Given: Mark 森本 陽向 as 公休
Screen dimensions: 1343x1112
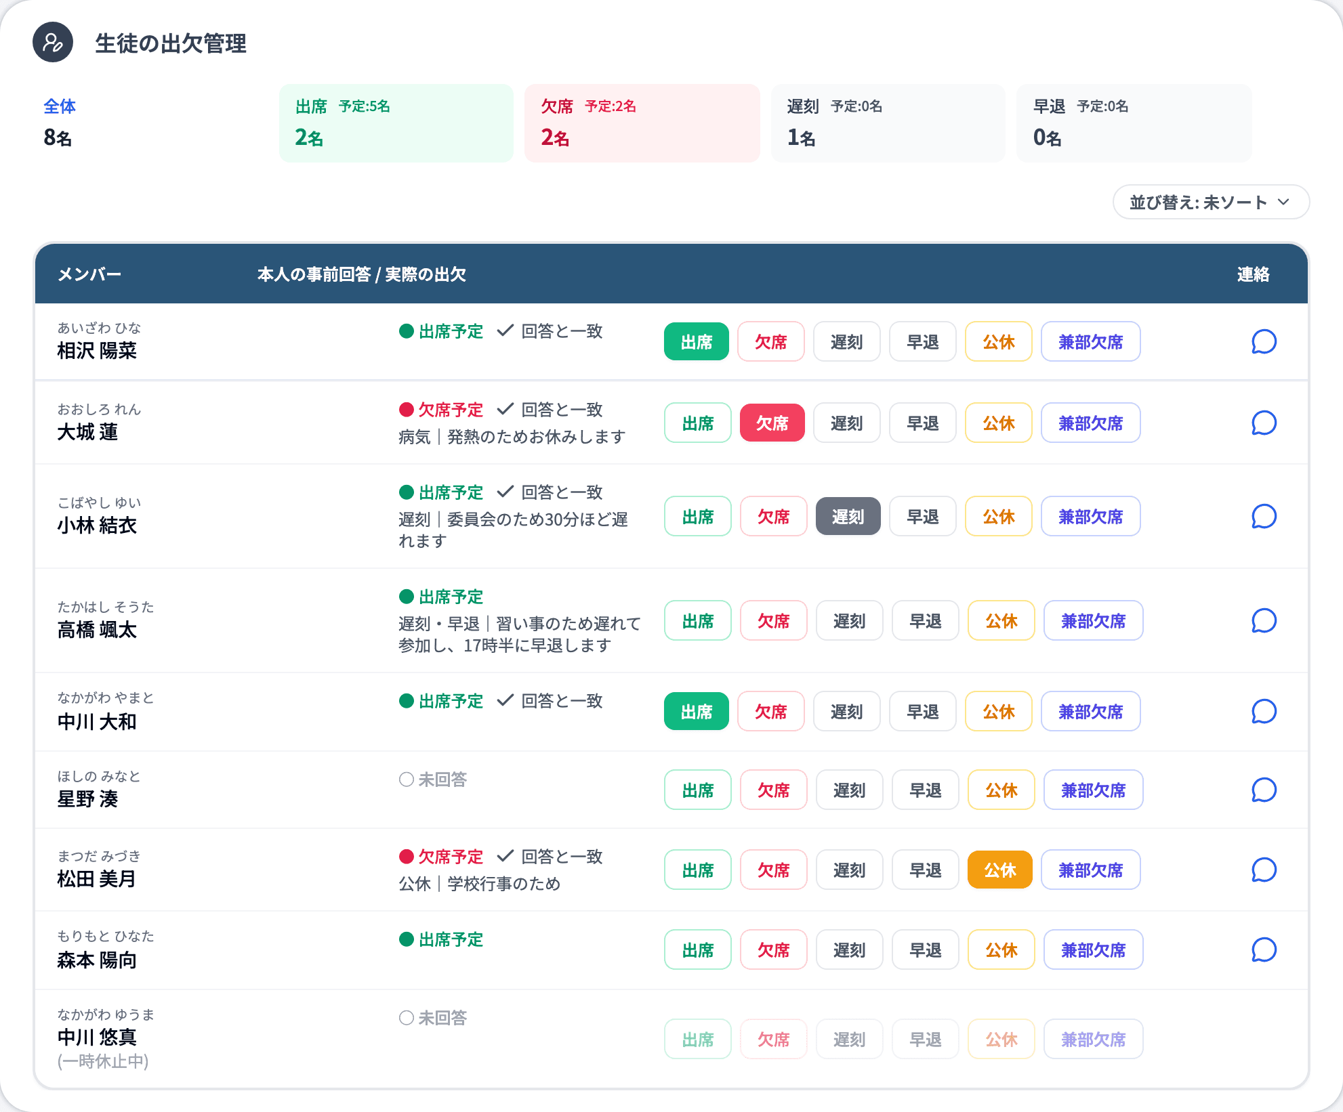Looking at the screenshot, I should tap(1001, 950).
